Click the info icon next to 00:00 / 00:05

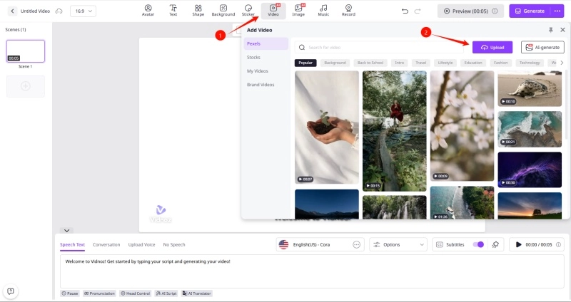click(x=559, y=244)
